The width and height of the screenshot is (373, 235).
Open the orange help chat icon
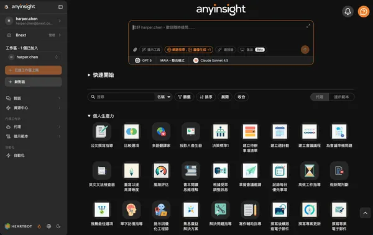pyautogui.click(x=364, y=11)
